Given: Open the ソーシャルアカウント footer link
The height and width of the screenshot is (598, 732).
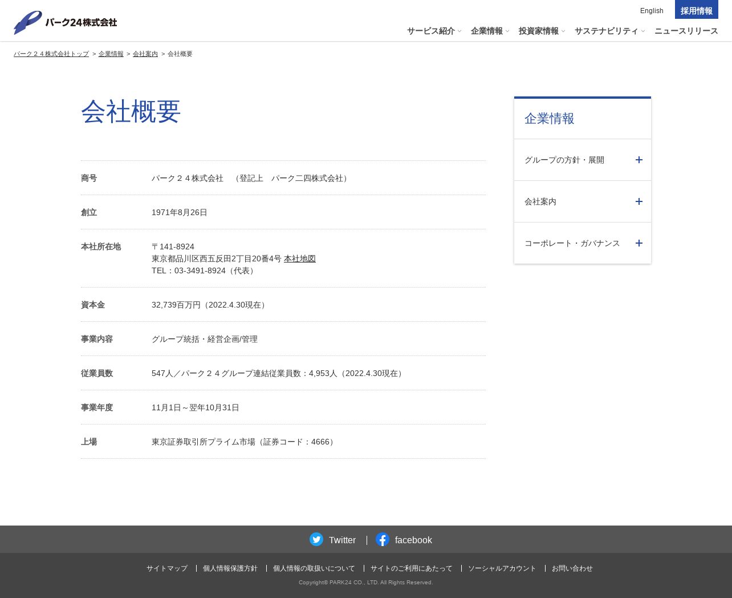Looking at the screenshot, I should pos(502,568).
